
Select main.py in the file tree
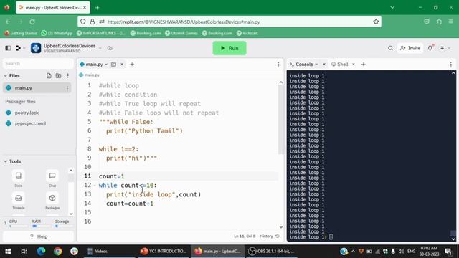(37, 87)
